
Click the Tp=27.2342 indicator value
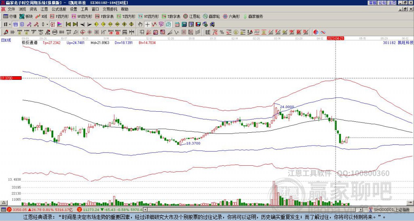tap(51, 43)
